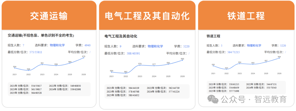Click table entry 564/44119 for 2021年

click(x=134, y=88)
